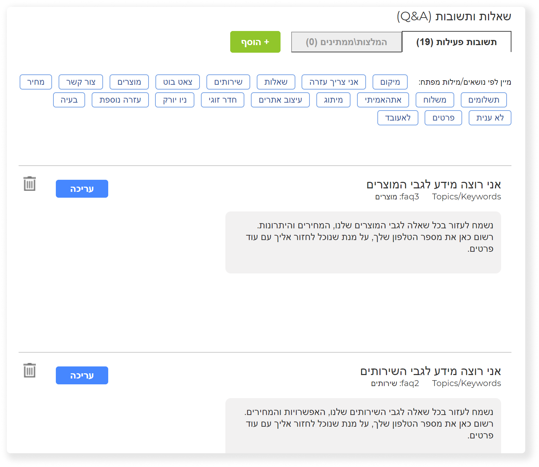
Task: Click the 'שאלות ותשובות (Q&A)' page heading
Action: (x=454, y=16)
